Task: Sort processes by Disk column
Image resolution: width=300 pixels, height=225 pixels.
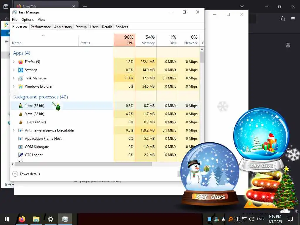Action: (x=167, y=40)
